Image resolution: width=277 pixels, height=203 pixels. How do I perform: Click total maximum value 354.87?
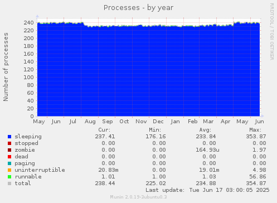coord(256,183)
